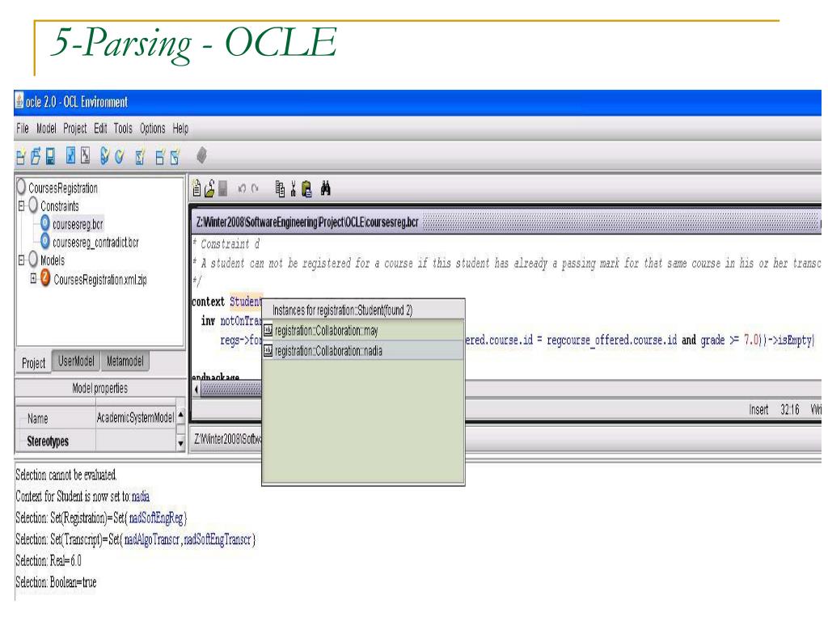Switch to the Project tab
The width and height of the screenshot is (828, 621).
pyautogui.click(x=33, y=363)
